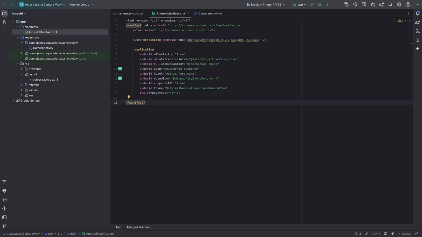Open the Medium Phone API 36 device selector
Image resolution: width=422 pixels, height=237 pixels.
pyautogui.click(x=266, y=5)
